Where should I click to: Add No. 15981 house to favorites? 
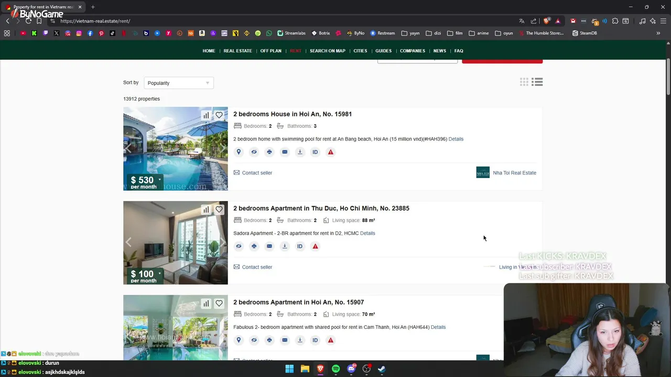[219, 115]
